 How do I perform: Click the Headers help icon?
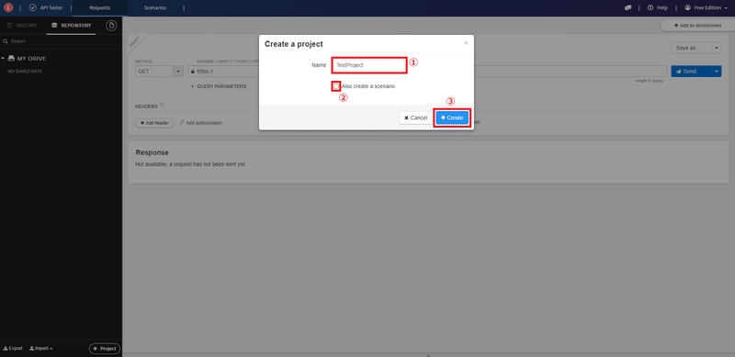point(162,105)
